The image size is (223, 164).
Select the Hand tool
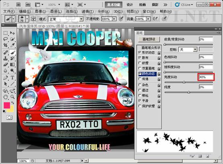tap(5, 97)
